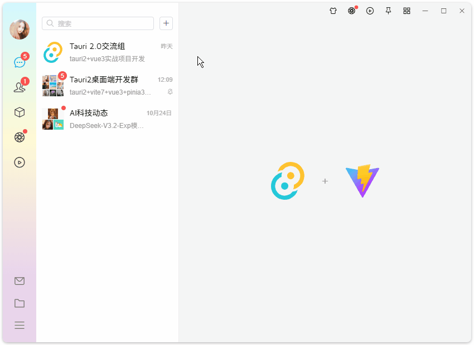
Task: Open the moments aperture icon in sidebar
Action: [20, 137]
